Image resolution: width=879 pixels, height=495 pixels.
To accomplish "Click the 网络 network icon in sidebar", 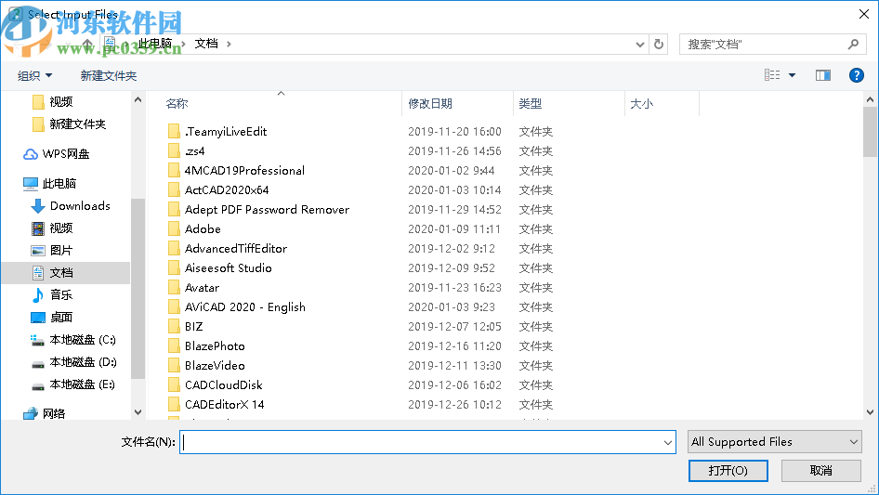I will coord(31,413).
